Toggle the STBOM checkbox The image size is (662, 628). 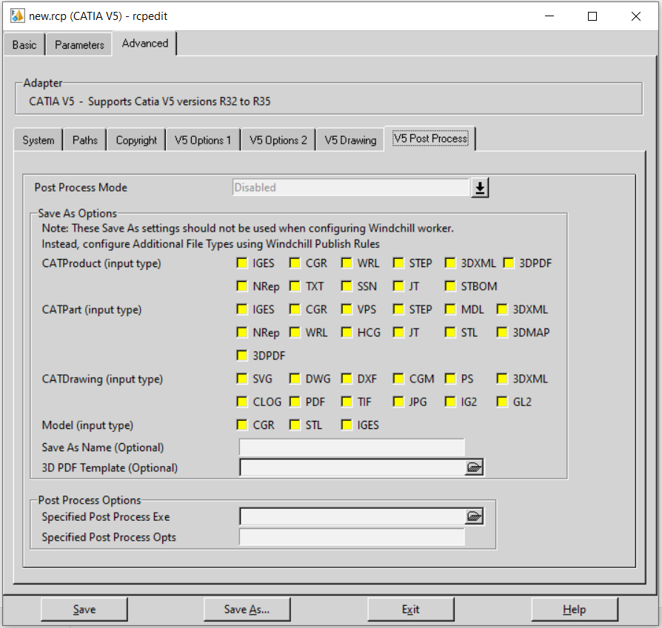pos(450,286)
